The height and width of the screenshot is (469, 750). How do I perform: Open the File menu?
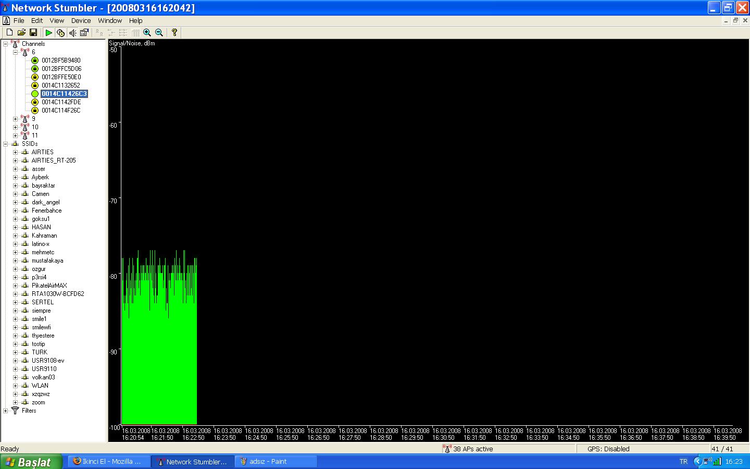[x=19, y=20]
